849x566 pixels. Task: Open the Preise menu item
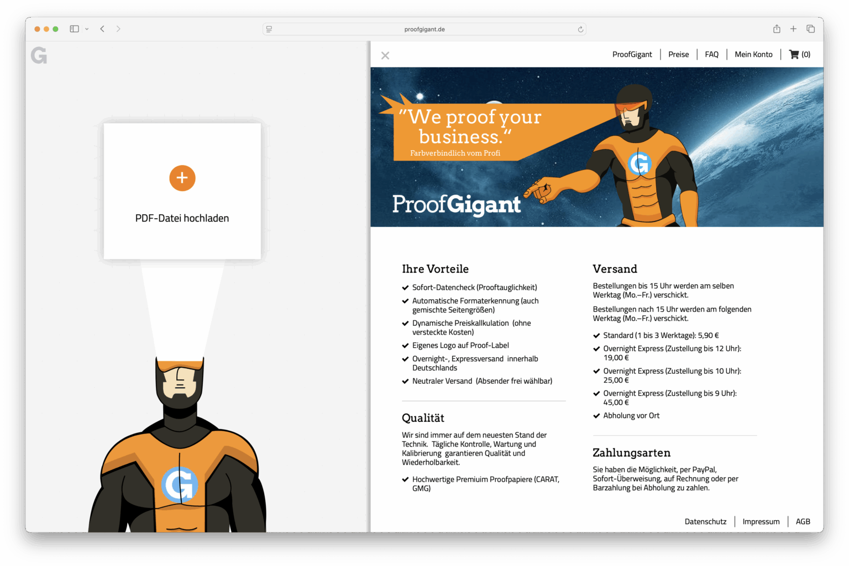(678, 54)
